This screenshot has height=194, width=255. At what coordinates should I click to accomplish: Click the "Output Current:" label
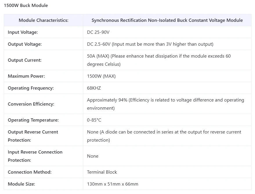[25, 60]
